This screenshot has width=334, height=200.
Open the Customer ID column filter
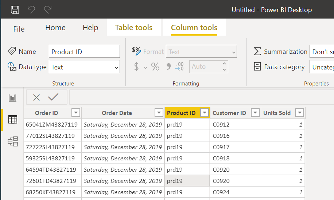[x=255, y=113]
